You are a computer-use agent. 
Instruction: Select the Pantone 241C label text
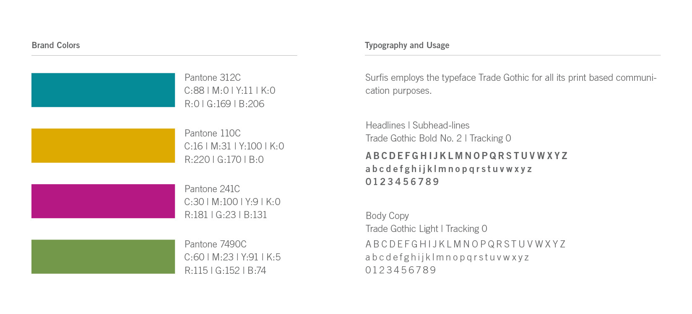click(212, 189)
